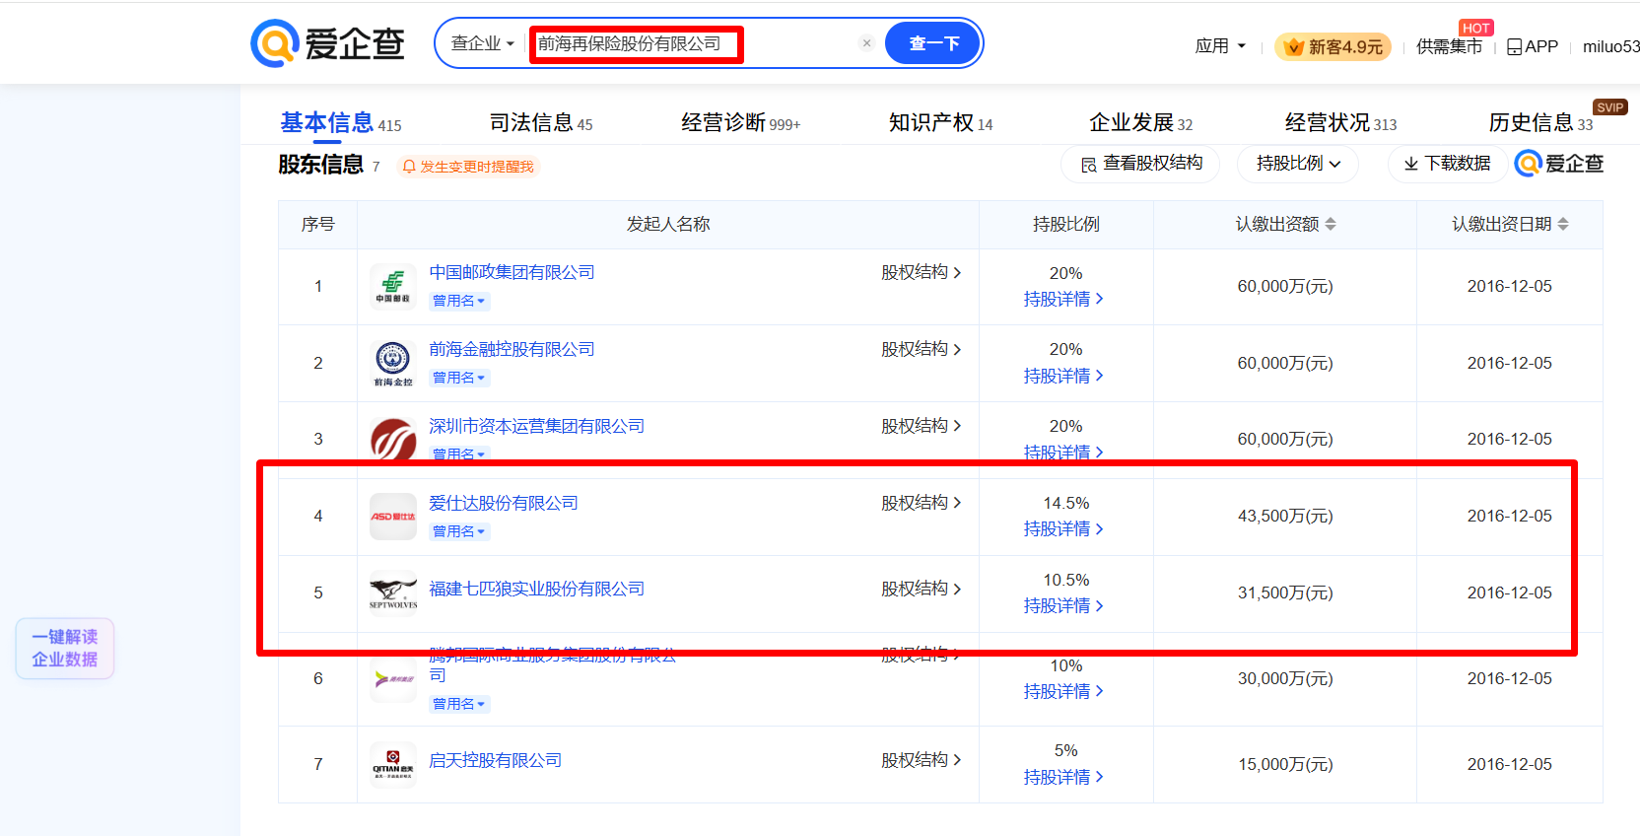Image resolution: width=1640 pixels, height=836 pixels.
Task: Click the 腾邦国际 logo thumbnail
Action: pos(392,679)
